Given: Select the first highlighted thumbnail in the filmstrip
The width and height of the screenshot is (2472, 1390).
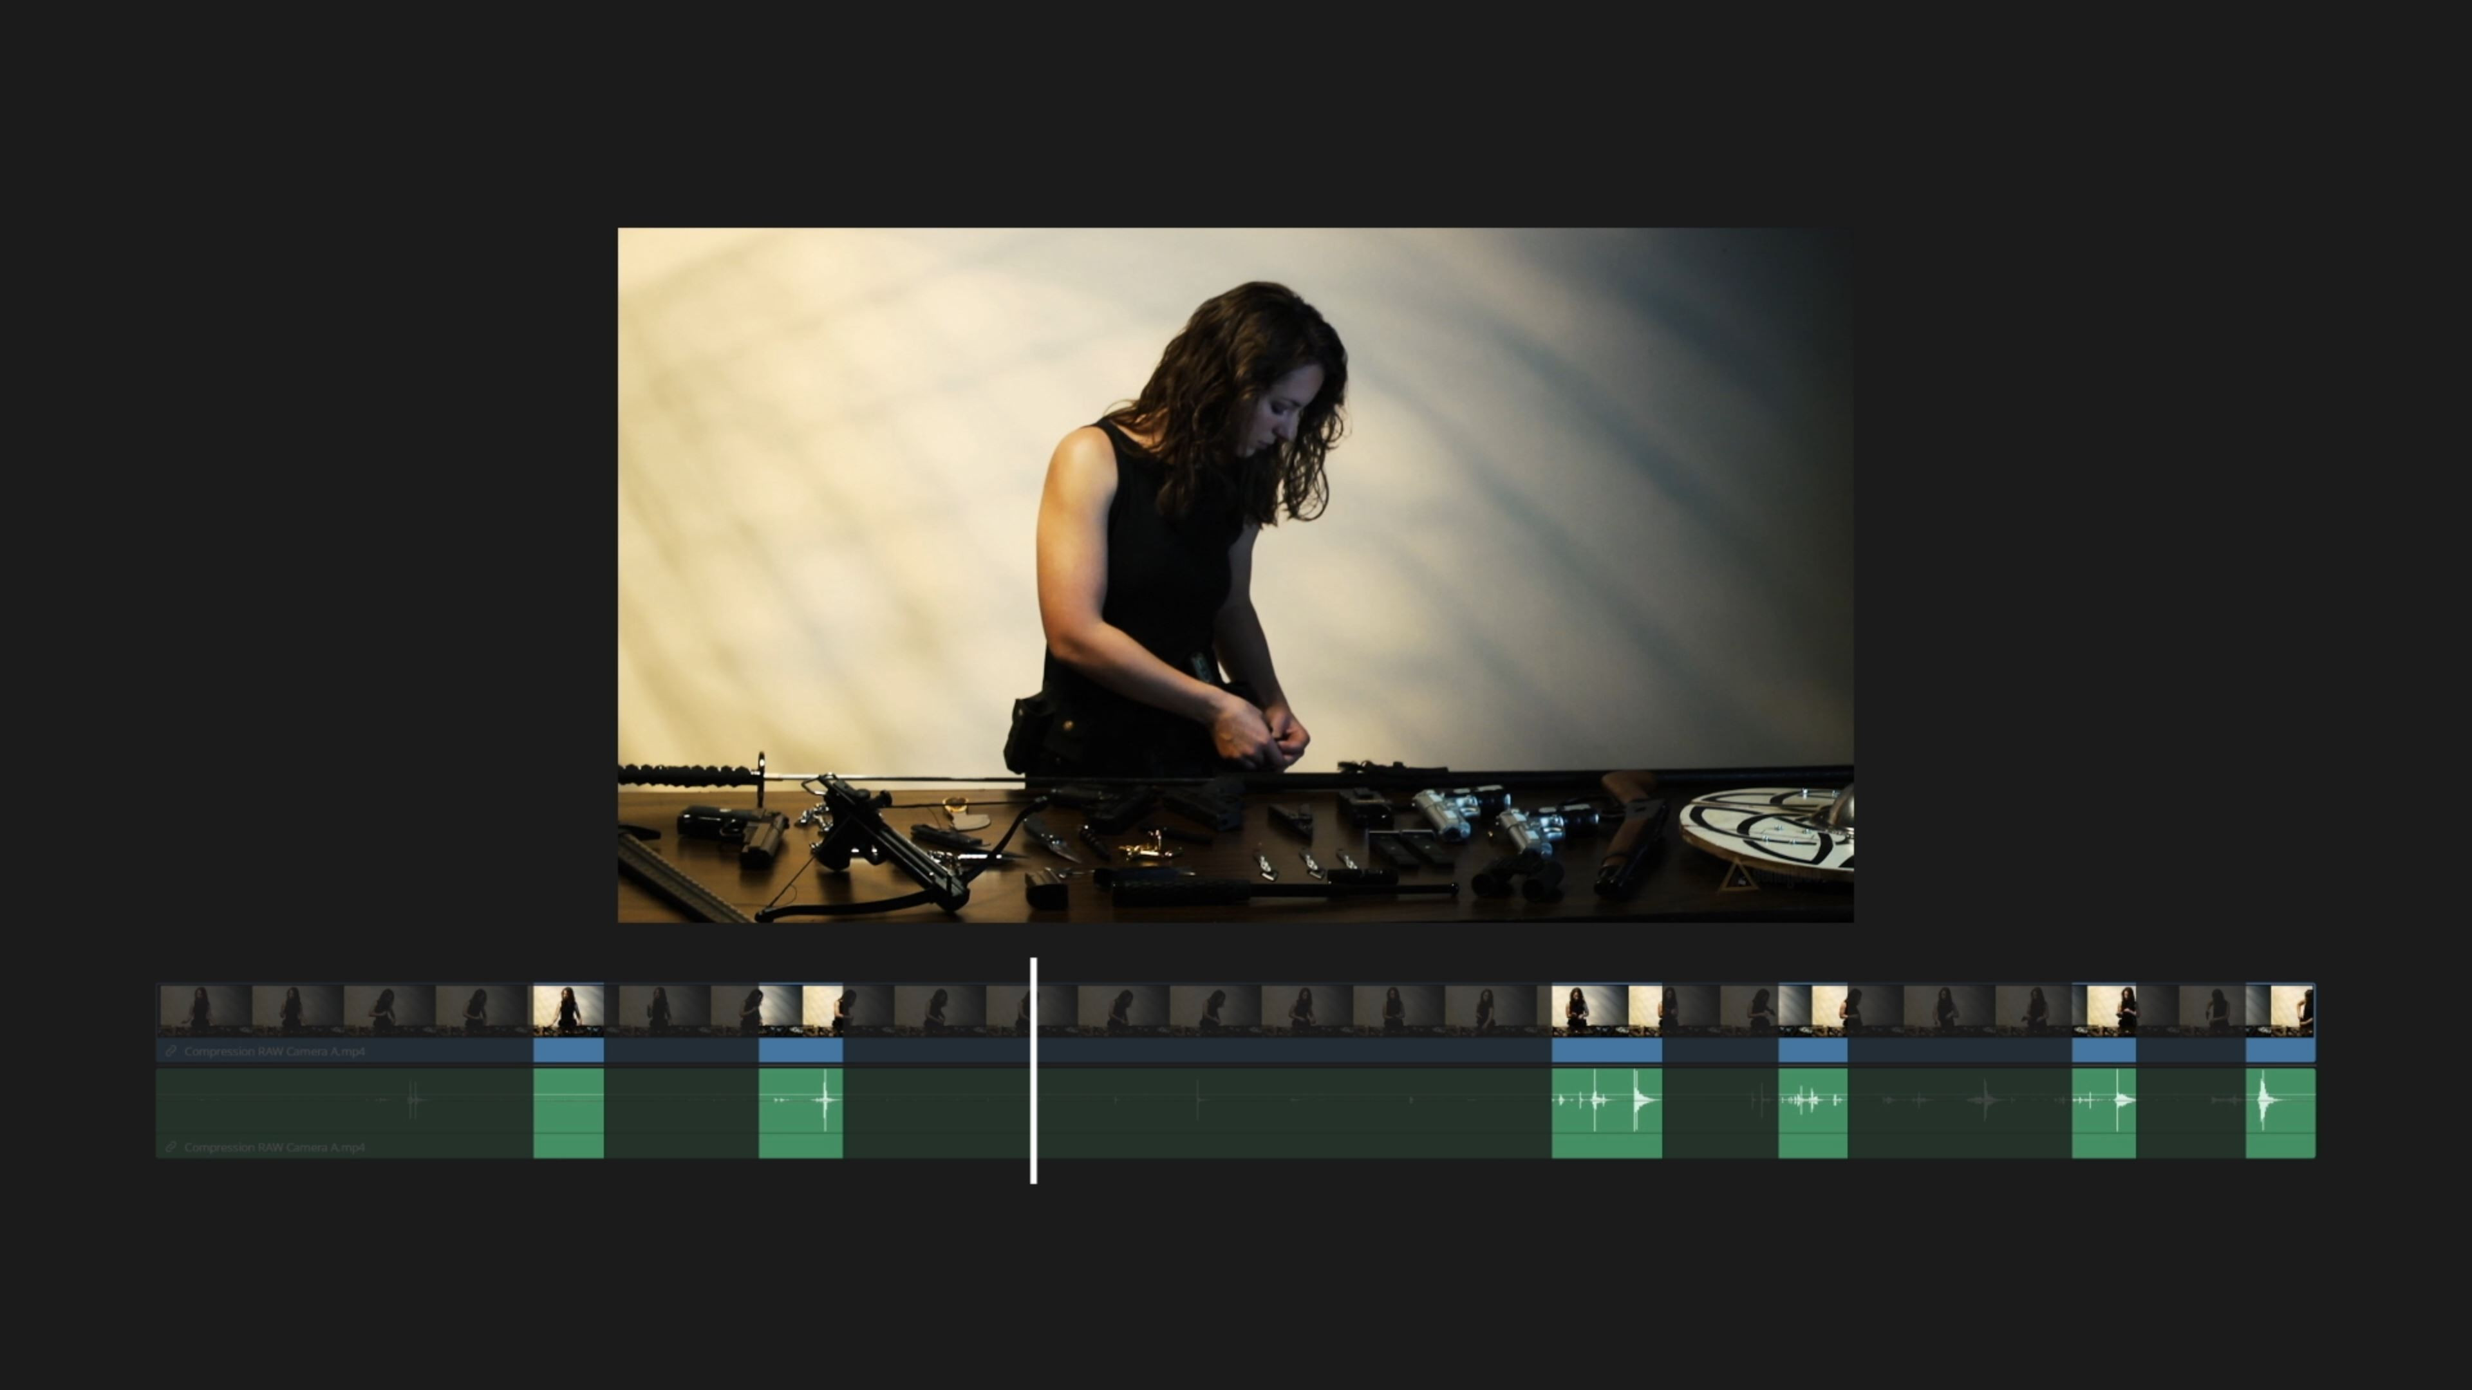Looking at the screenshot, I should point(568,1009).
